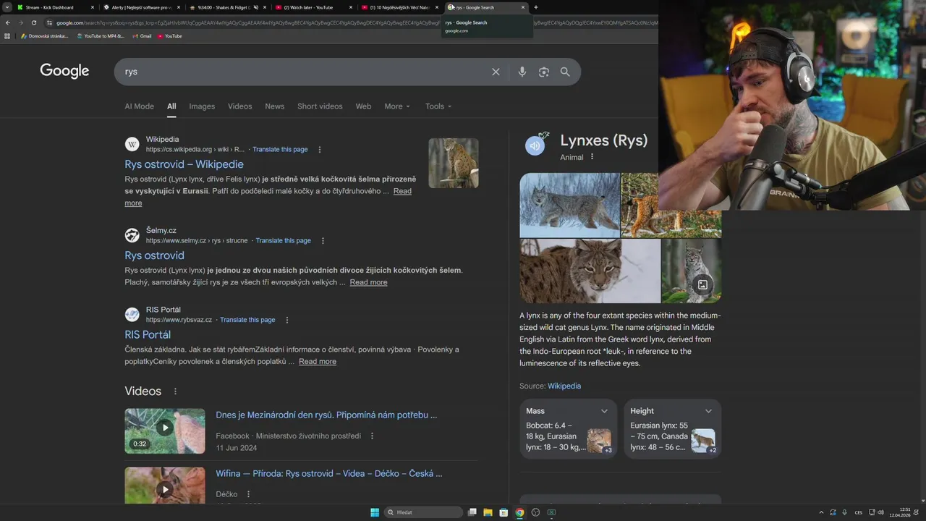Open Google Lens search by image icon

click(544, 72)
